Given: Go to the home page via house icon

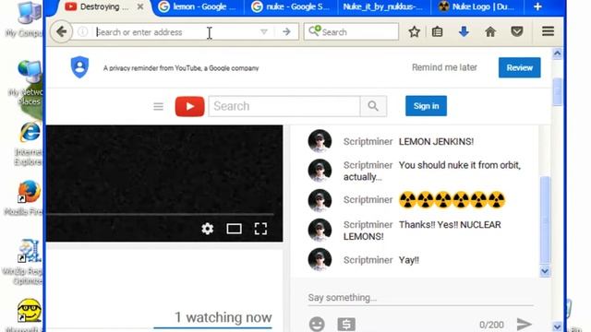Looking at the screenshot, I should [490, 32].
